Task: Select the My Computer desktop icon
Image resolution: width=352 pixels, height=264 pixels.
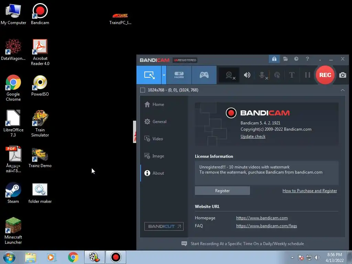Action: (13, 14)
